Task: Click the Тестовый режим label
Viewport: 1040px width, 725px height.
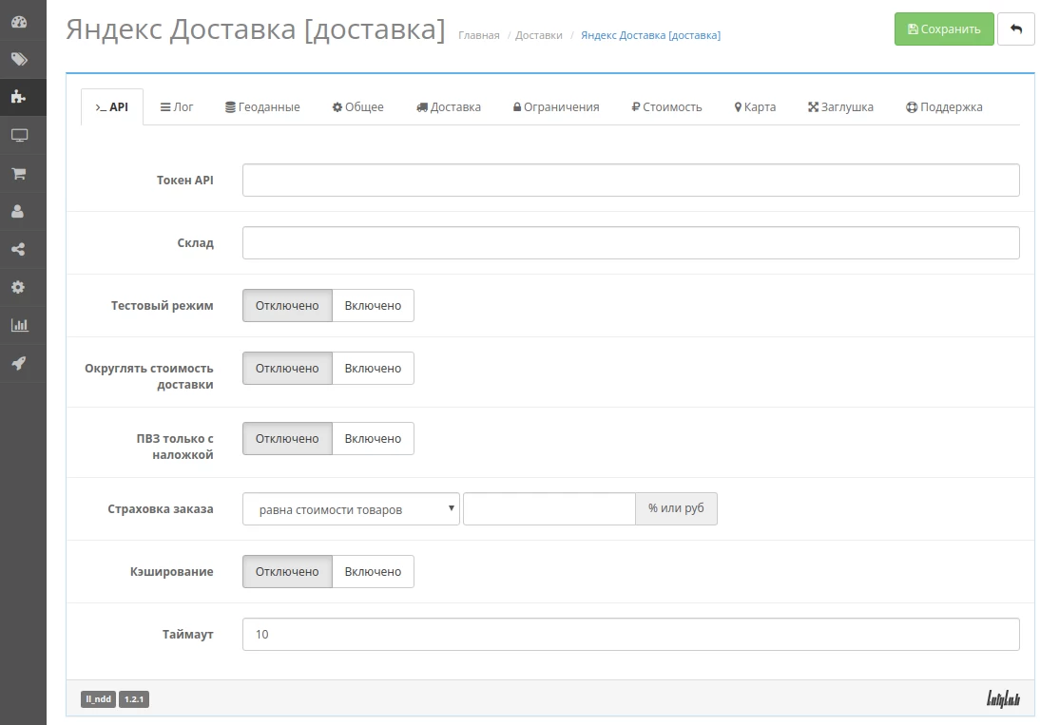Action: pos(162,306)
